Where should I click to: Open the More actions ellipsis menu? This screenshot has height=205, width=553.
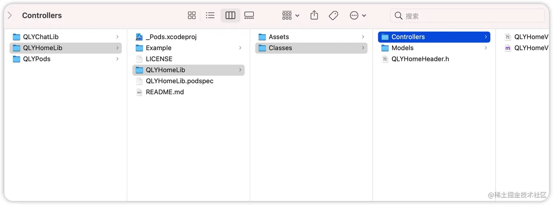(x=358, y=15)
